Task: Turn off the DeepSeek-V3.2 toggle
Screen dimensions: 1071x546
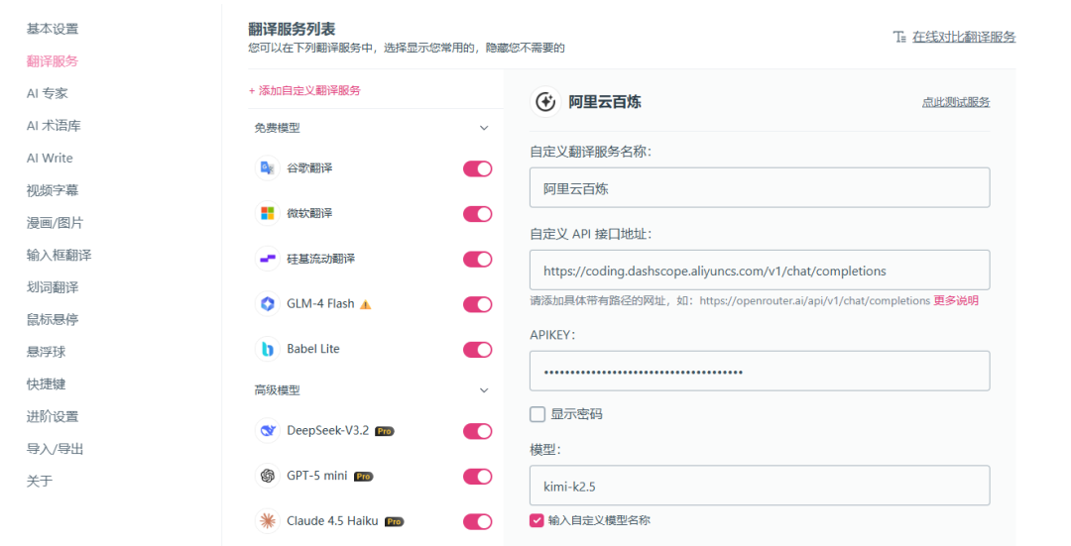Action: tap(477, 431)
